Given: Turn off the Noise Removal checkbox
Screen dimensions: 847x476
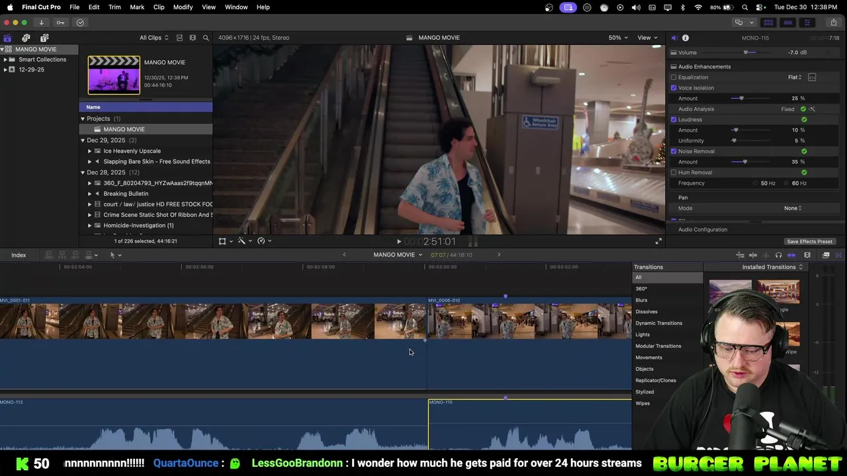Looking at the screenshot, I should point(674,151).
